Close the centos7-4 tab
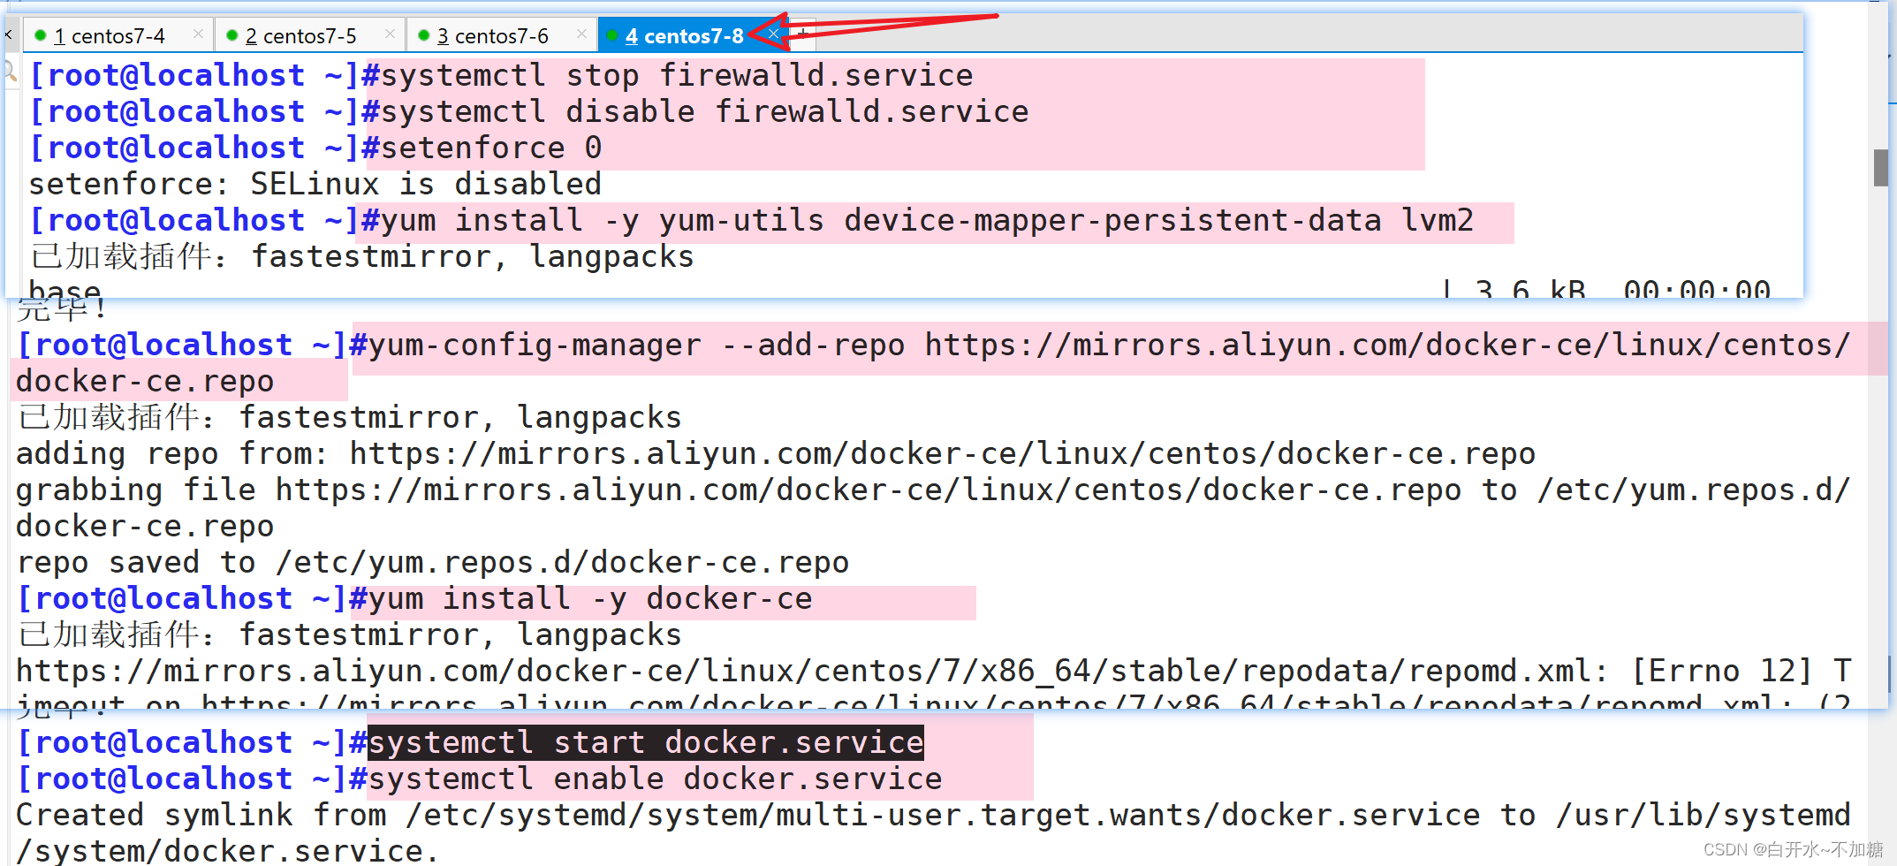The height and width of the screenshot is (866, 1897). pos(198,34)
